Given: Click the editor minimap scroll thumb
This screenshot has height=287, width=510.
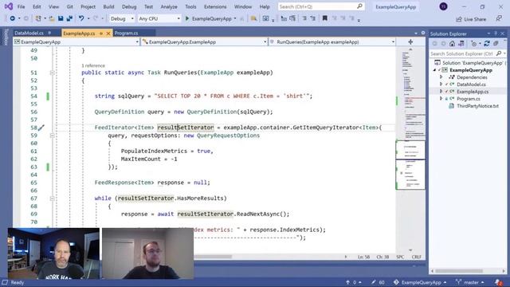Looking at the screenshot, I should coord(410,165).
